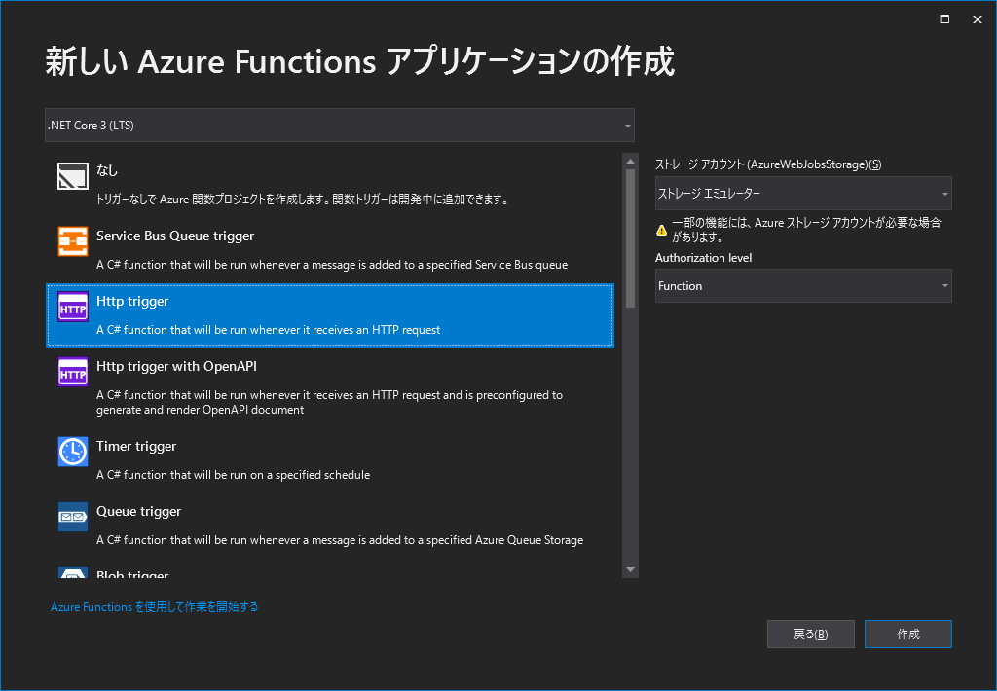997x691 pixels.
Task: Open the ストレージ アカウント dropdown
Action: [x=802, y=193]
